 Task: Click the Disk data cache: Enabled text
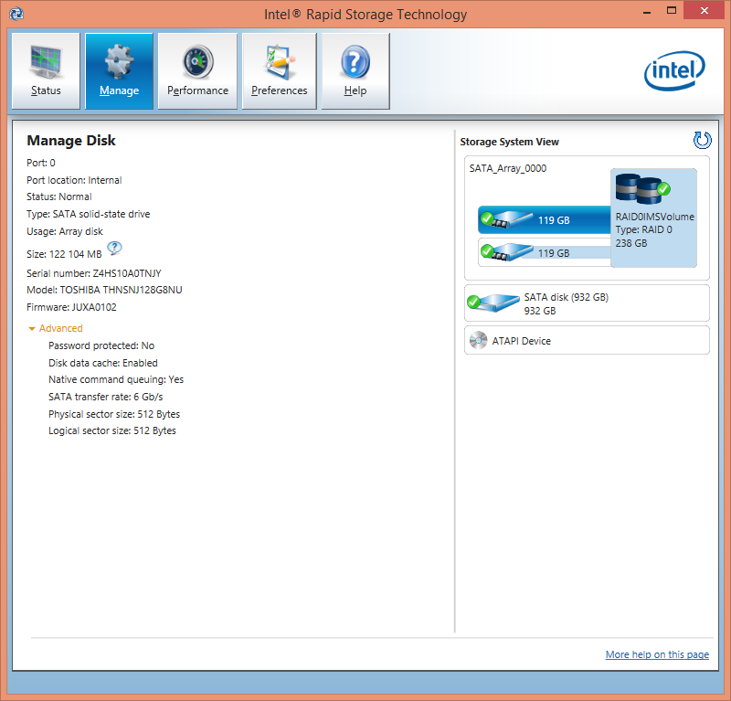[x=103, y=363]
